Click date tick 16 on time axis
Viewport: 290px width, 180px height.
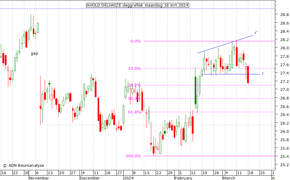[4, 173]
